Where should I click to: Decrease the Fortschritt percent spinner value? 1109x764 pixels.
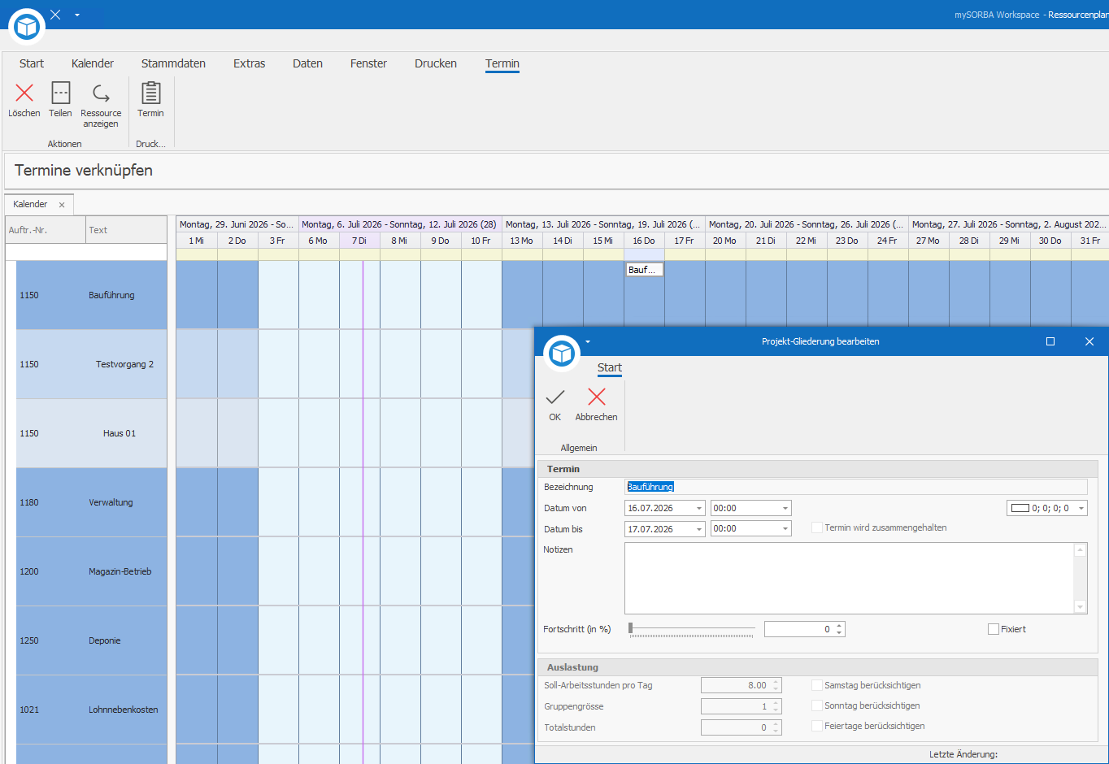(840, 632)
